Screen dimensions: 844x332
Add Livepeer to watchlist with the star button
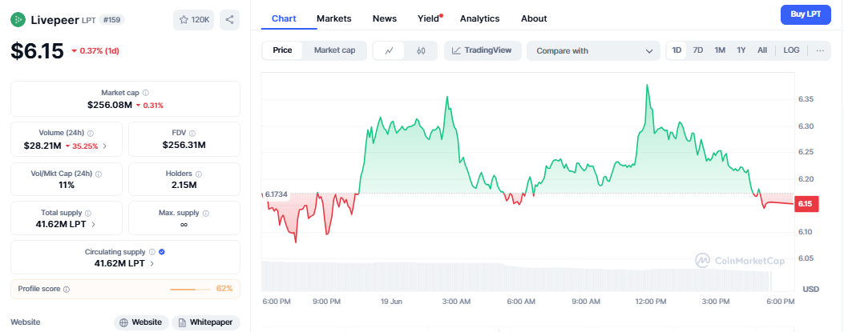tap(194, 20)
